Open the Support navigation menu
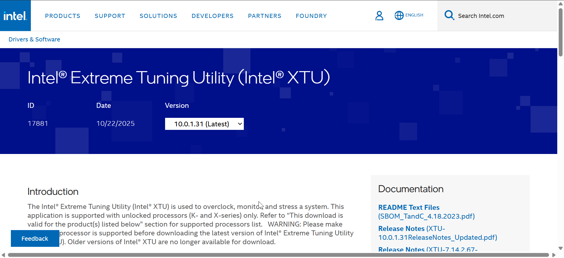Image resolution: width=564 pixels, height=258 pixels. click(110, 16)
